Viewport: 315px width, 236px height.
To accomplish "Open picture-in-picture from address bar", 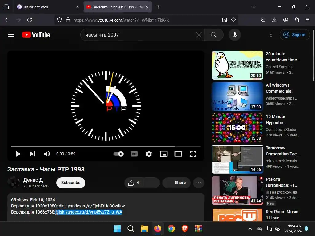I will (x=225, y=20).
